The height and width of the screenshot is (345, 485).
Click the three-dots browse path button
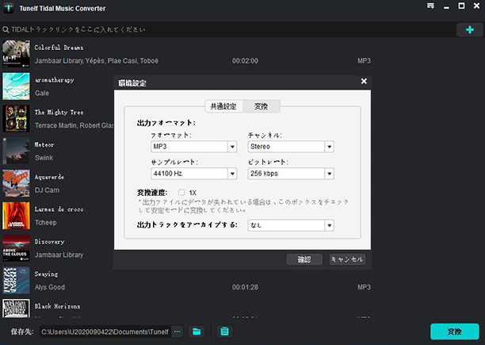pos(178,332)
